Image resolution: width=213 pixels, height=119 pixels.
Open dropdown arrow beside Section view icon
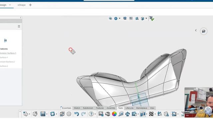[147, 114]
